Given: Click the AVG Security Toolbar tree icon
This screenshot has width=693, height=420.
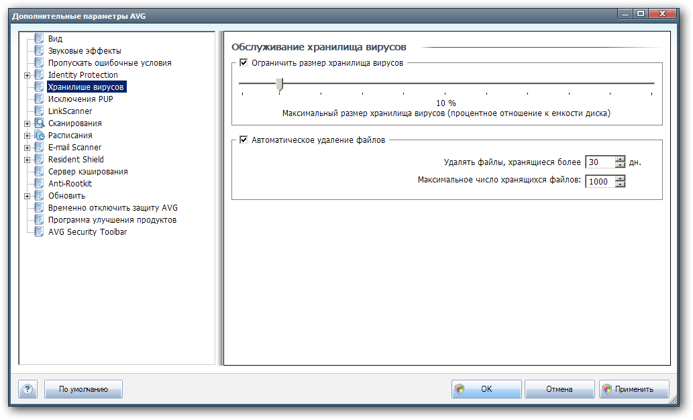Looking at the screenshot, I should (39, 231).
